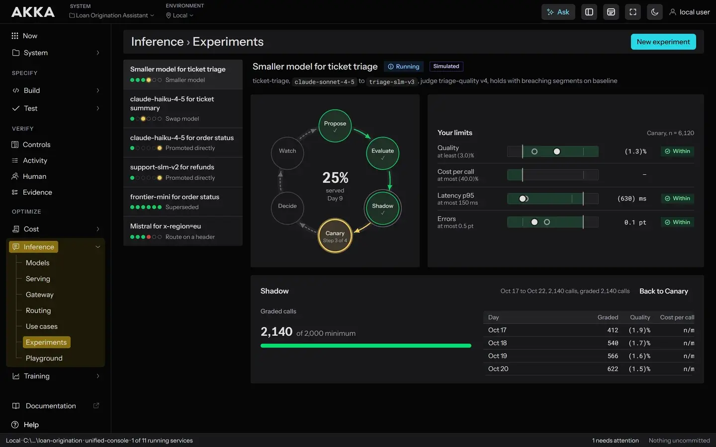Image resolution: width=716 pixels, height=447 pixels.
Task: Click the Help question mark icon
Action: click(x=15, y=425)
